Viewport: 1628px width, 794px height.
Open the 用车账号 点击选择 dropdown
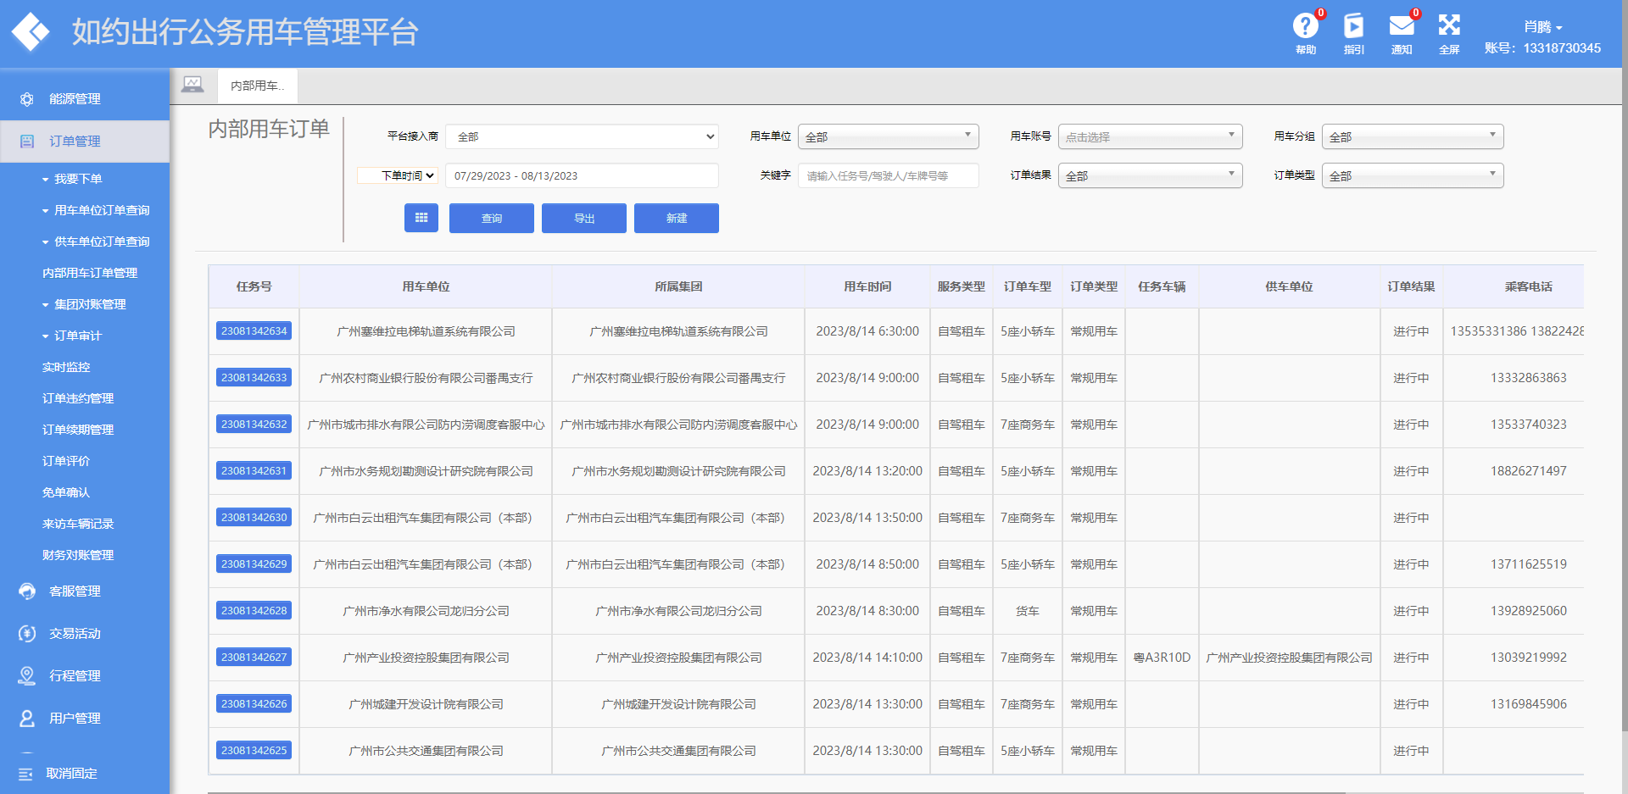pos(1150,136)
